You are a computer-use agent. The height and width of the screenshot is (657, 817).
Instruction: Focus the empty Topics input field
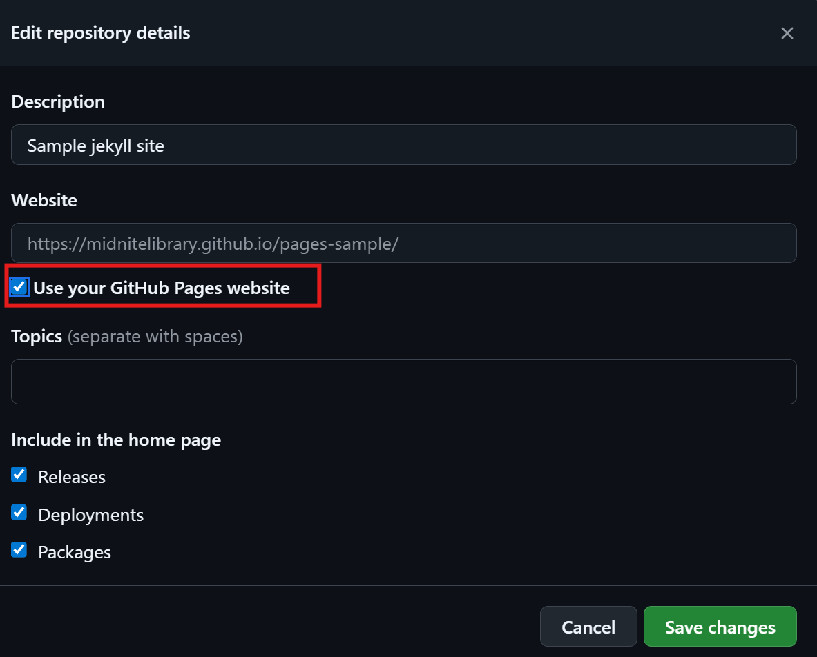404,382
